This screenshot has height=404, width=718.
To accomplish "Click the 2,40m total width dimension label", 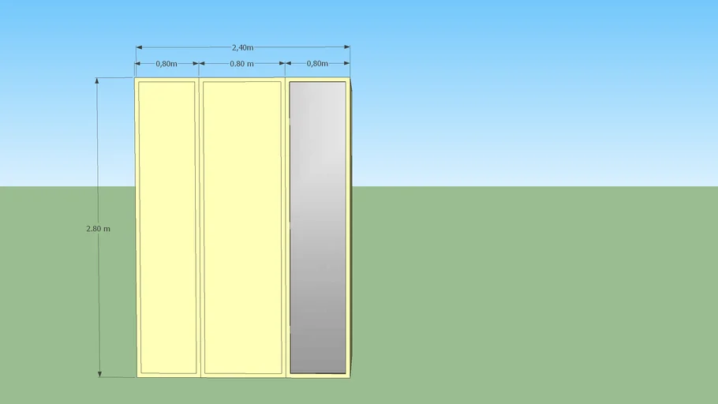I will pyautogui.click(x=242, y=47).
